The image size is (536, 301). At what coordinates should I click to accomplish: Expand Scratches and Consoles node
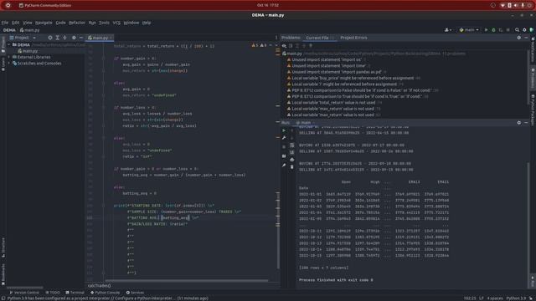tap(9, 64)
